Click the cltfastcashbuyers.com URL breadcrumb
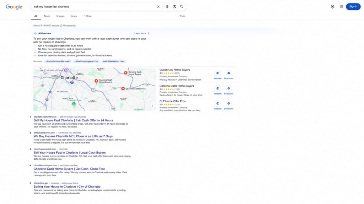 pyautogui.click(x=57, y=133)
